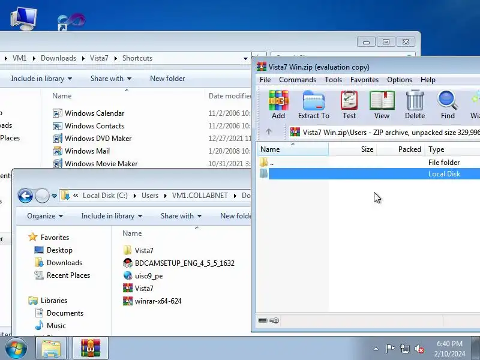Screen dimensions: 480x360
Task: Open the Tools menu in WinRAR
Action: [333, 80]
